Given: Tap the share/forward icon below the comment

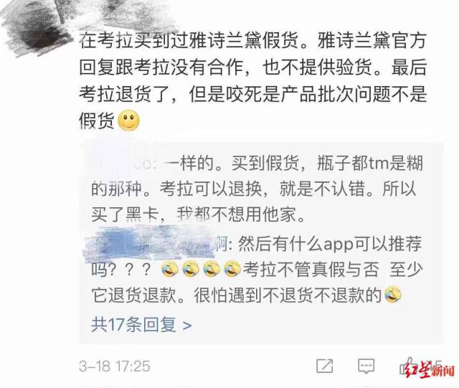Looking at the screenshot, I should point(325,366).
